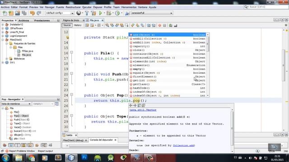Switch to the Archivos tab
Screen dimensions: 289x162
click(x=24, y=20)
